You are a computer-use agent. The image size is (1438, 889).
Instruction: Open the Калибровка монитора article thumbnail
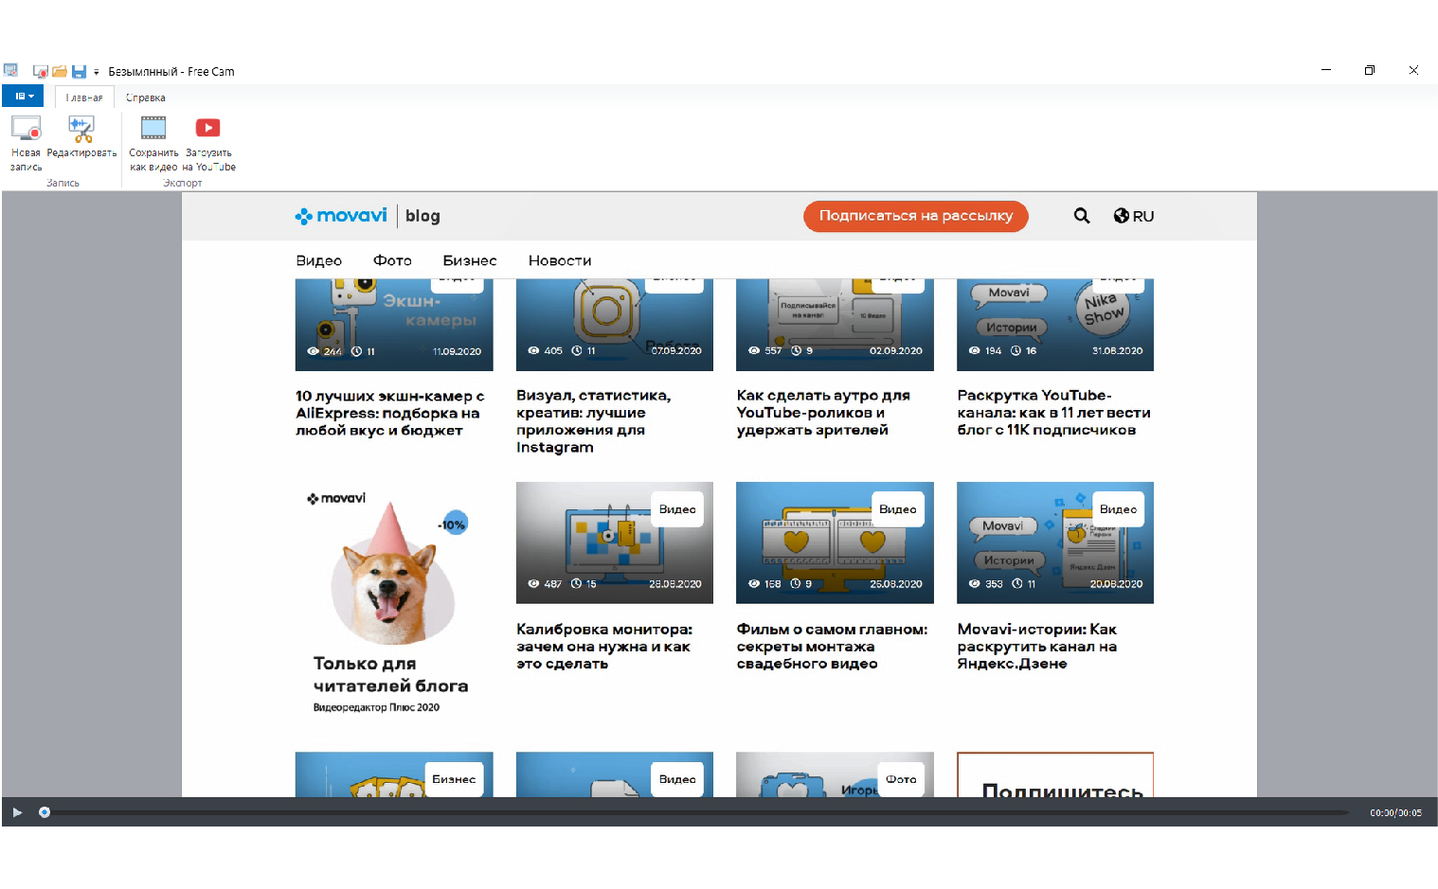(614, 542)
